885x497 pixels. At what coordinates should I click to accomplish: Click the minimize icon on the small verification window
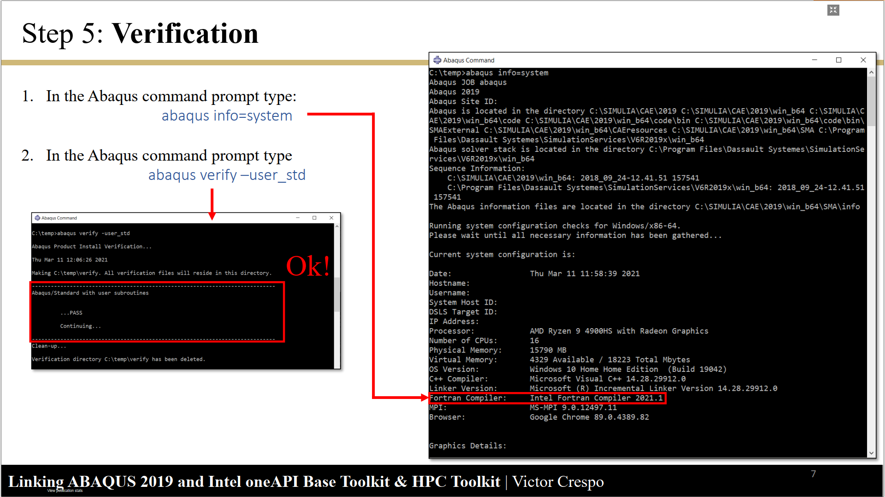point(299,218)
